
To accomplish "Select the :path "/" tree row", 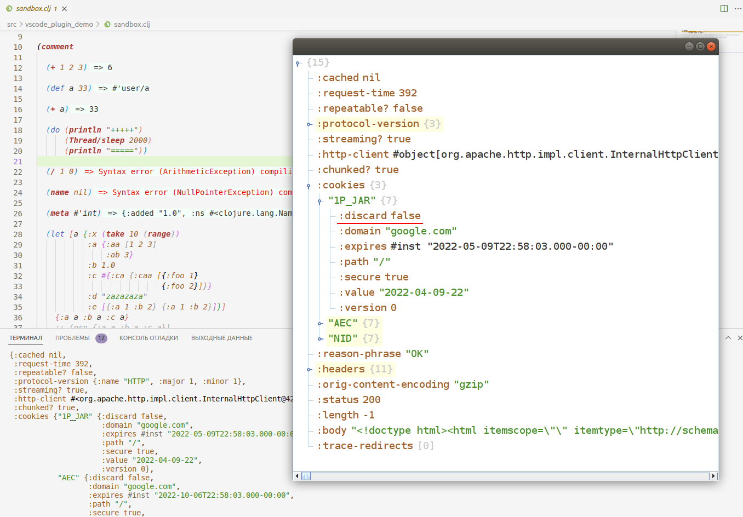I will [364, 262].
